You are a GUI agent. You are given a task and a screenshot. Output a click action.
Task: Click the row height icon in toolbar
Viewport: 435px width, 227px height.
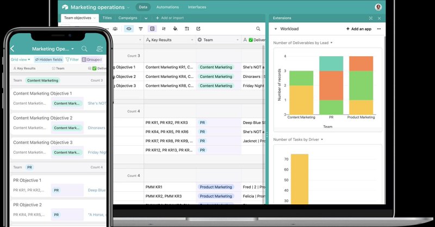187,29
